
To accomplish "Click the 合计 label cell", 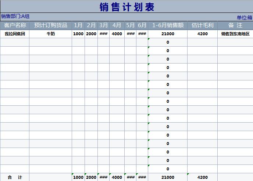I will pos(15,177).
